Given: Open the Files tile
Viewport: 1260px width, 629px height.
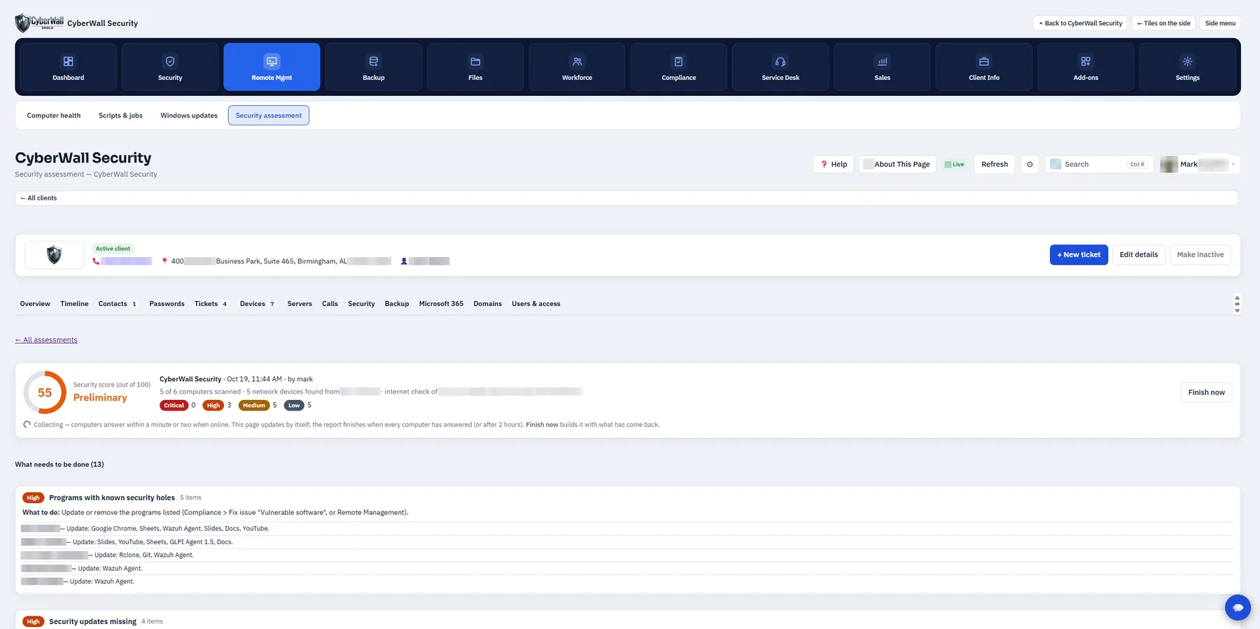Looking at the screenshot, I should 475,67.
